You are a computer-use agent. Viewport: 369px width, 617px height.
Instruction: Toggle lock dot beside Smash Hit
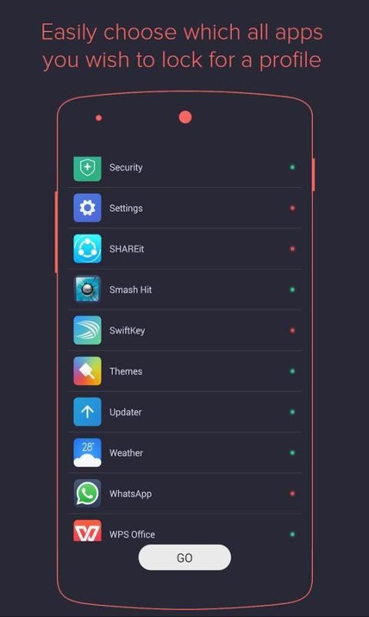tap(292, 290)
